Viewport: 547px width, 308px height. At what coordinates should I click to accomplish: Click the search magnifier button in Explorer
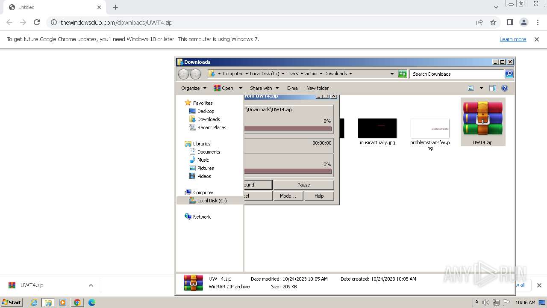point(509,74)
